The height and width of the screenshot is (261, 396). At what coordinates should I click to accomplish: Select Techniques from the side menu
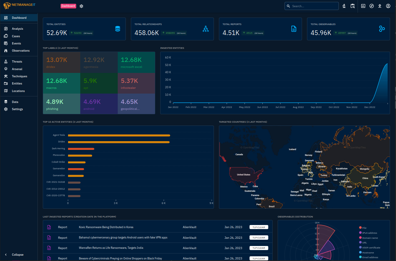coord(19,76)
